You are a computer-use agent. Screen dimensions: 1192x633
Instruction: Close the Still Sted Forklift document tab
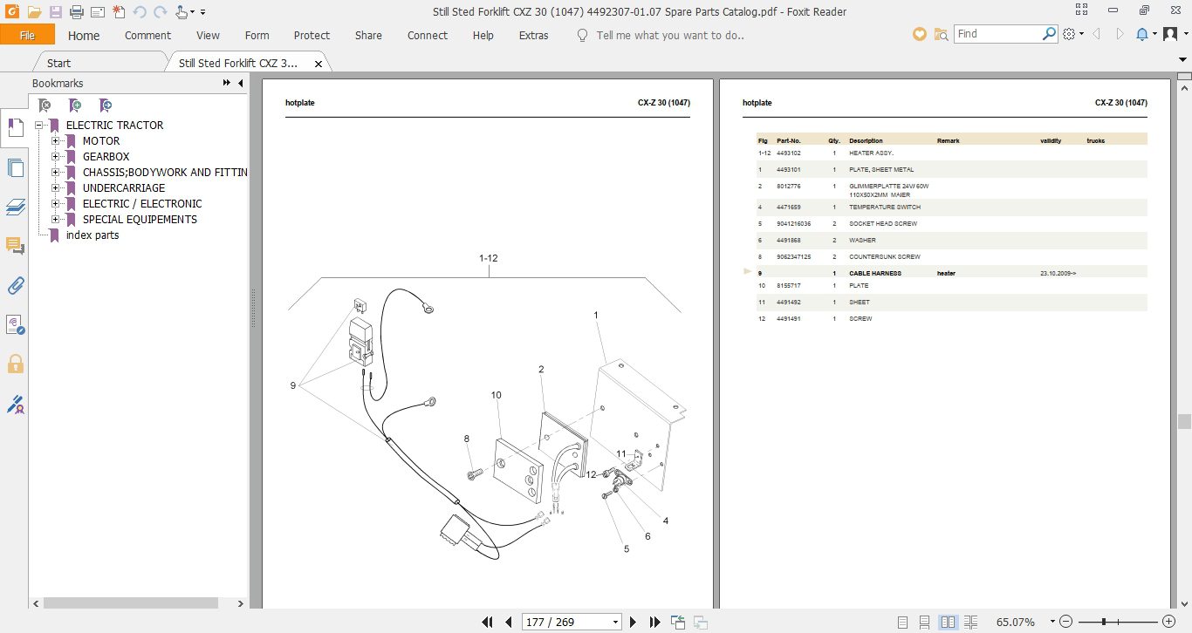coord(319,64)
